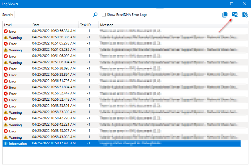
Task: Click the email logs envelope icon
Action: point(235,14)
